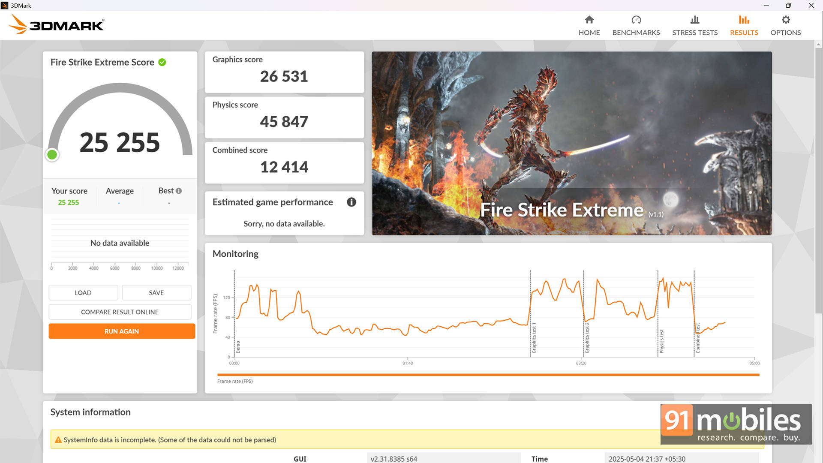Click the Monitoring heading
Screen dimensions: 823x463
coord(235,254)
